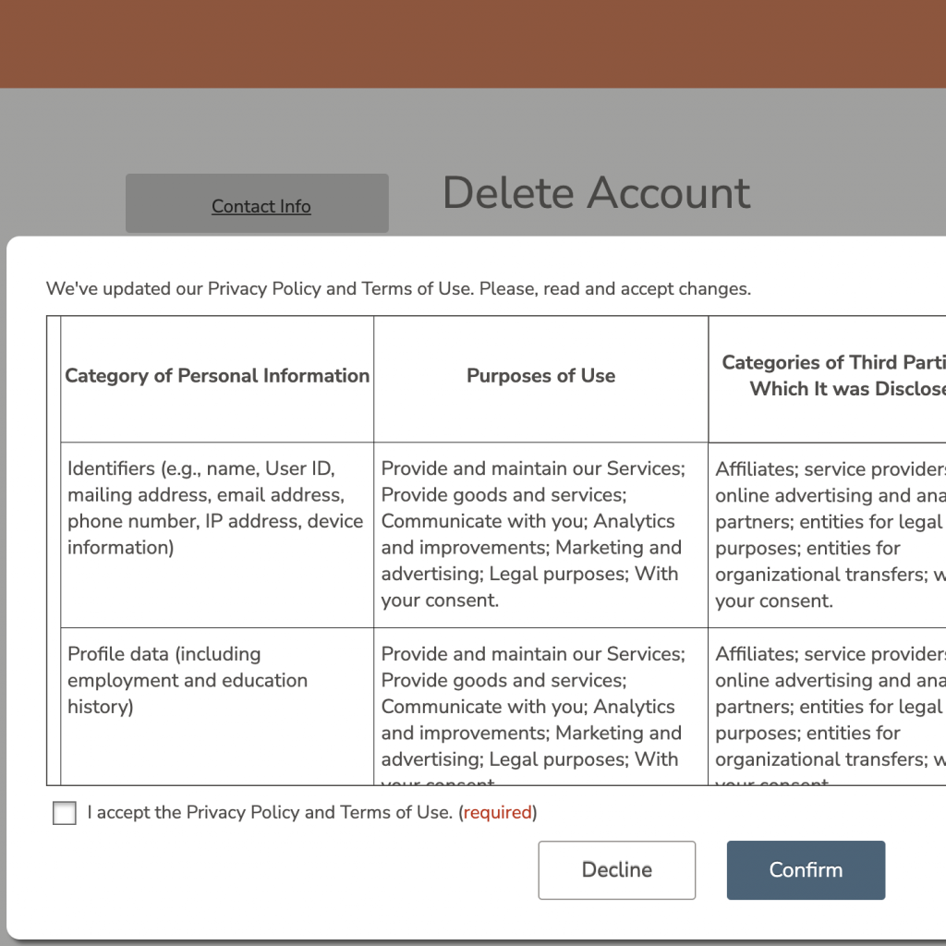Click the third parties cell in Profile data row
946x946 pixels.
[829, 707]
